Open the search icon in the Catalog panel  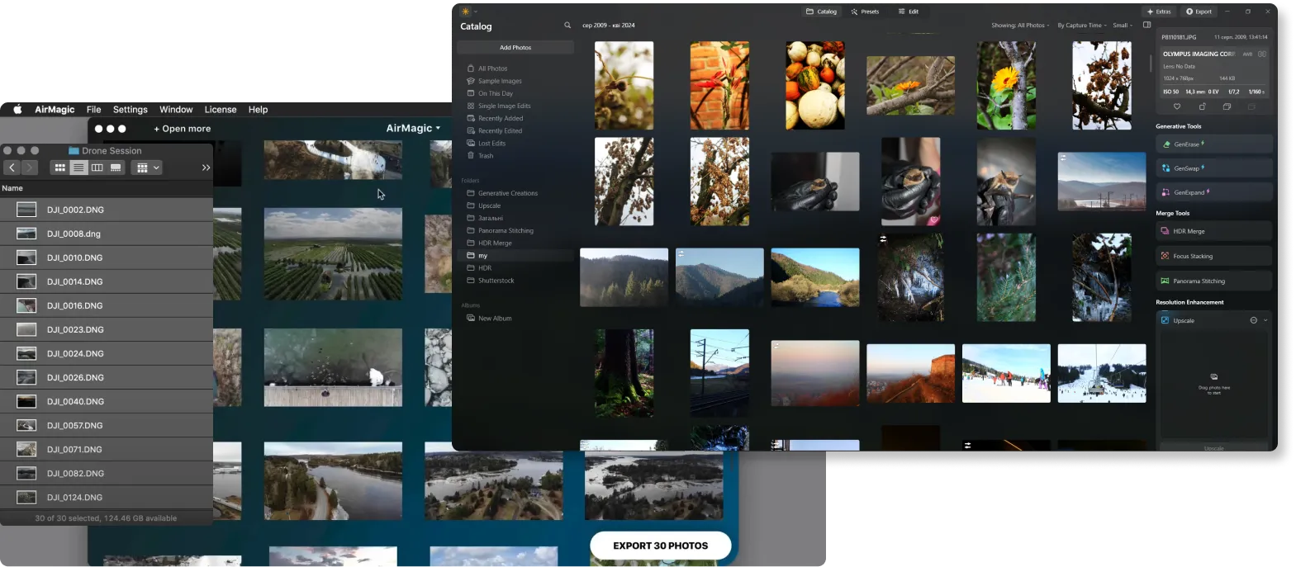click(567, 26)
